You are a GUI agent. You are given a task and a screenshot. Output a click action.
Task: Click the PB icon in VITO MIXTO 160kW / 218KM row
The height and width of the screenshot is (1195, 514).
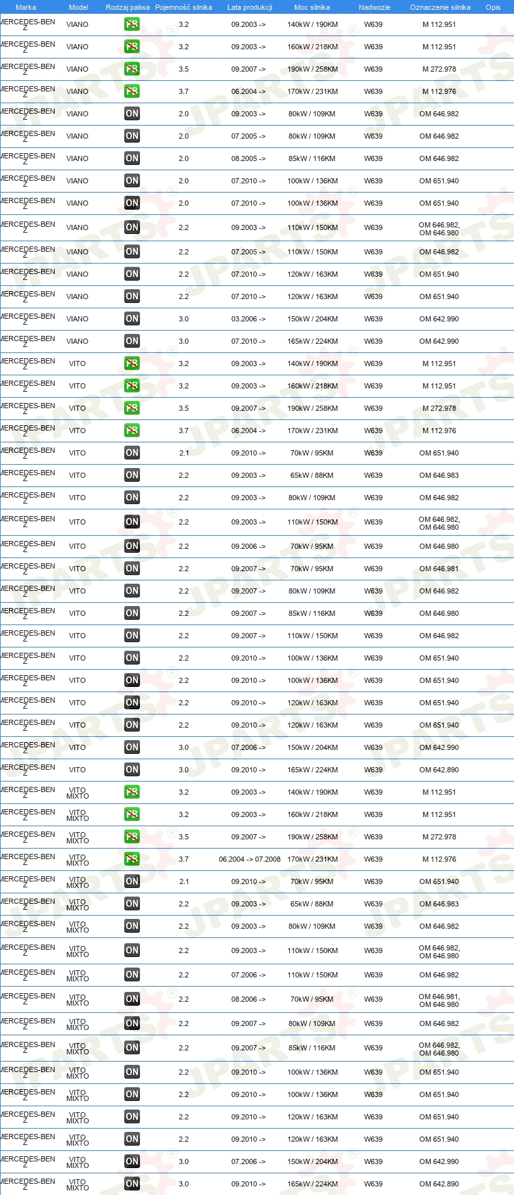coord(132,814)
